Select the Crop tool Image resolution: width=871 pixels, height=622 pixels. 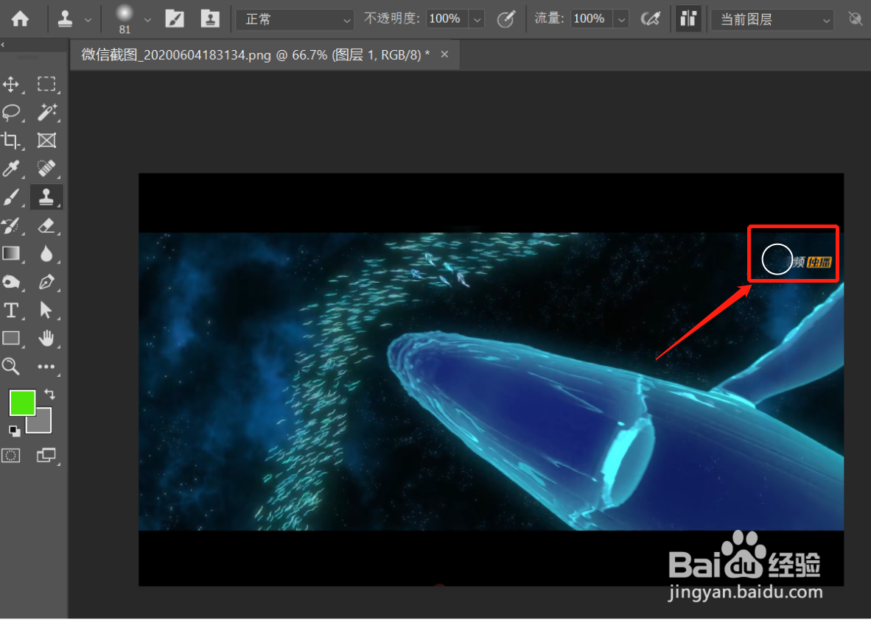coord(11,141)
